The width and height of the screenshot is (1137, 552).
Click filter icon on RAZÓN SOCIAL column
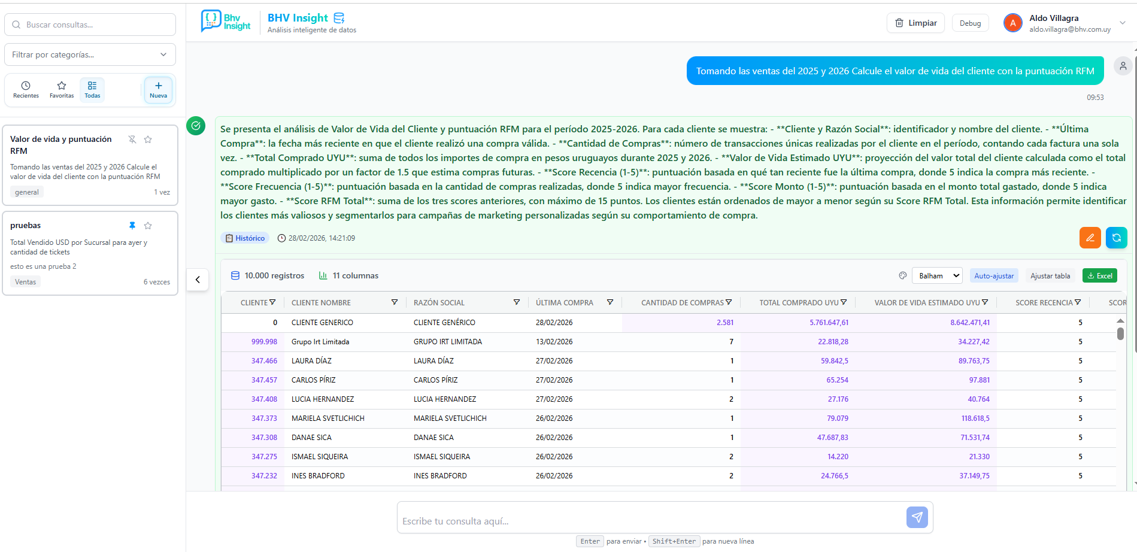coord(517,302)
